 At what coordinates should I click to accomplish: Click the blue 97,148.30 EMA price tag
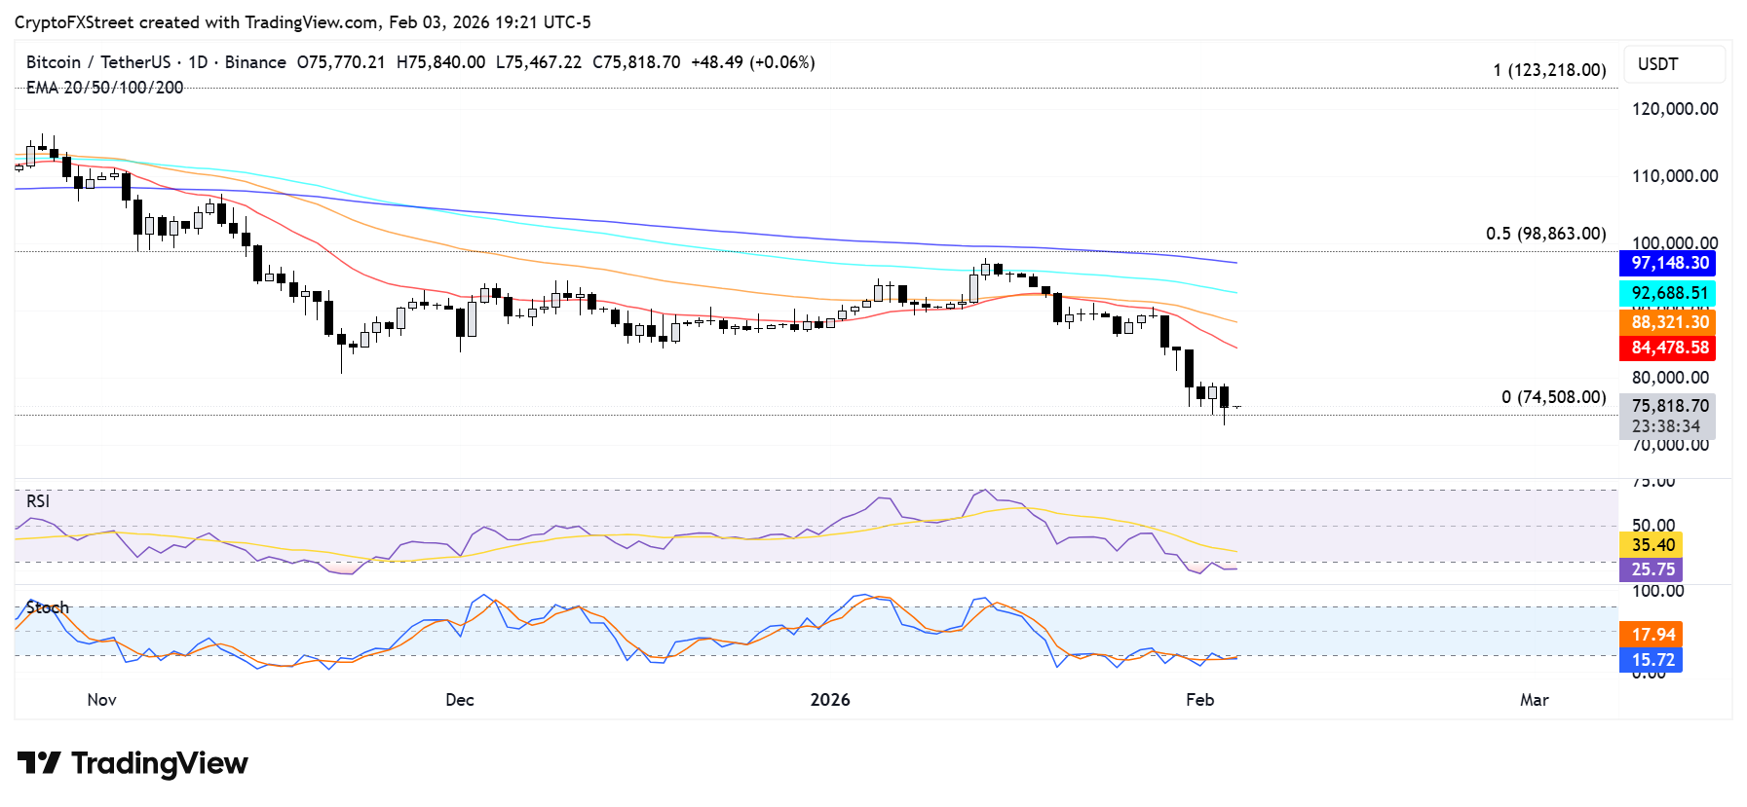(1669, 263)
